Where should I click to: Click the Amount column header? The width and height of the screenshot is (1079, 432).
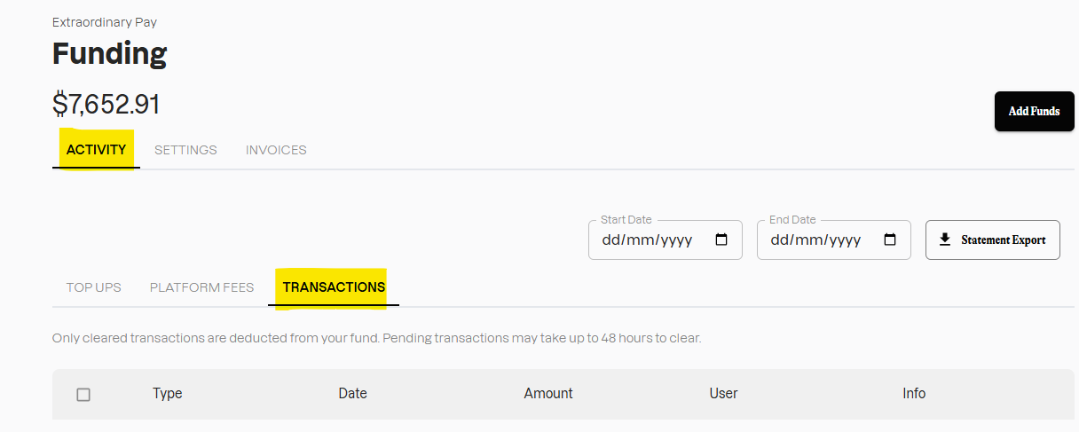pyautogui.click(x=548, y=393)
